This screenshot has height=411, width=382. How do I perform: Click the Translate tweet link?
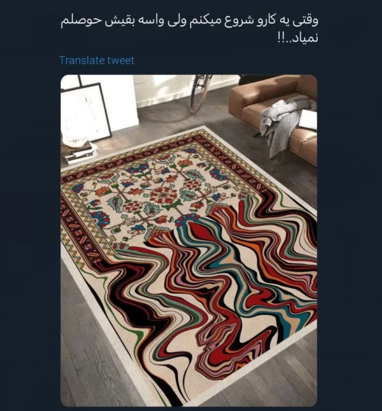pyautogui.click(x=97, y=60)
